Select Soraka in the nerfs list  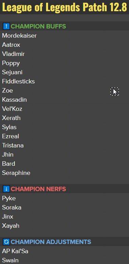12,207
